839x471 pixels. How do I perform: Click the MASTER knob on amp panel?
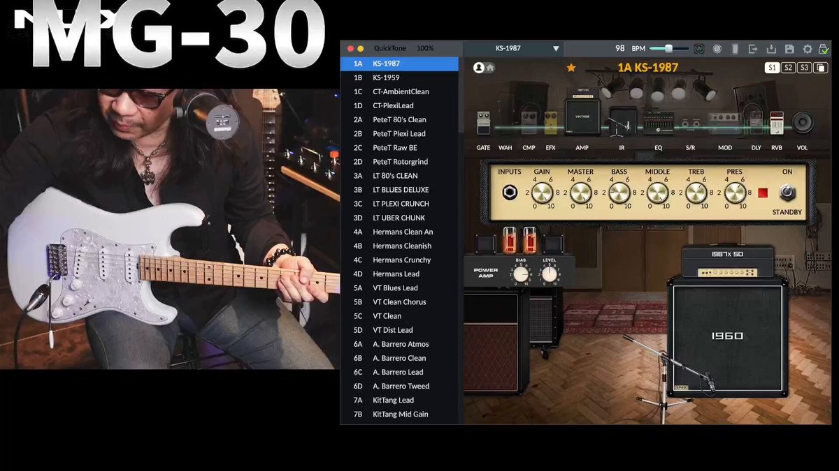580,193
